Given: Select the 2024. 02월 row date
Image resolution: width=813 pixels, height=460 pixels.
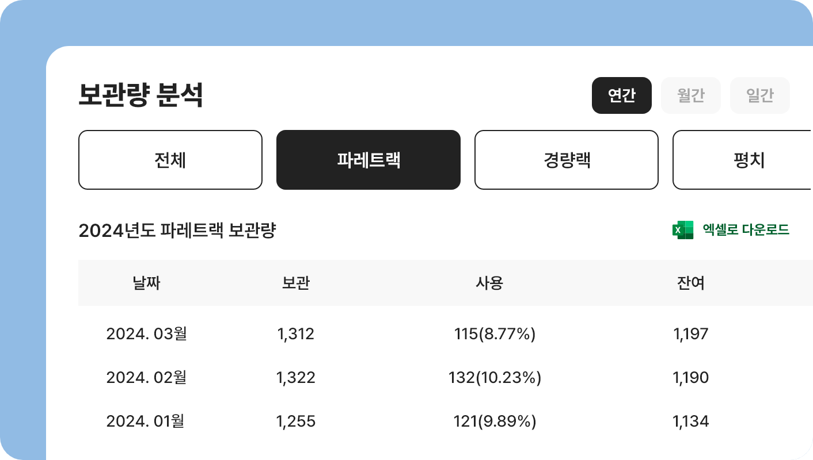Looking at the screenshot, I should [146, 377].
